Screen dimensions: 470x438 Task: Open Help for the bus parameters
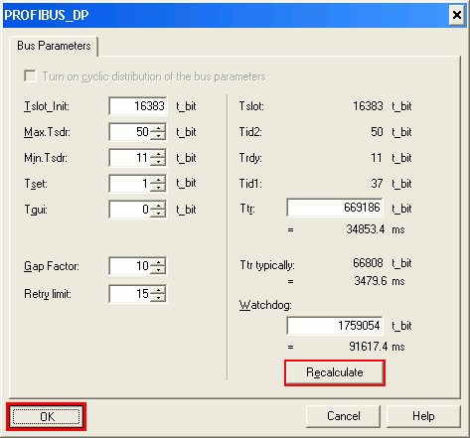(423, 416)
